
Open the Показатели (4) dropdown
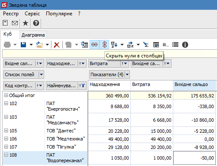pyautogui.click(x=127, y=74)
